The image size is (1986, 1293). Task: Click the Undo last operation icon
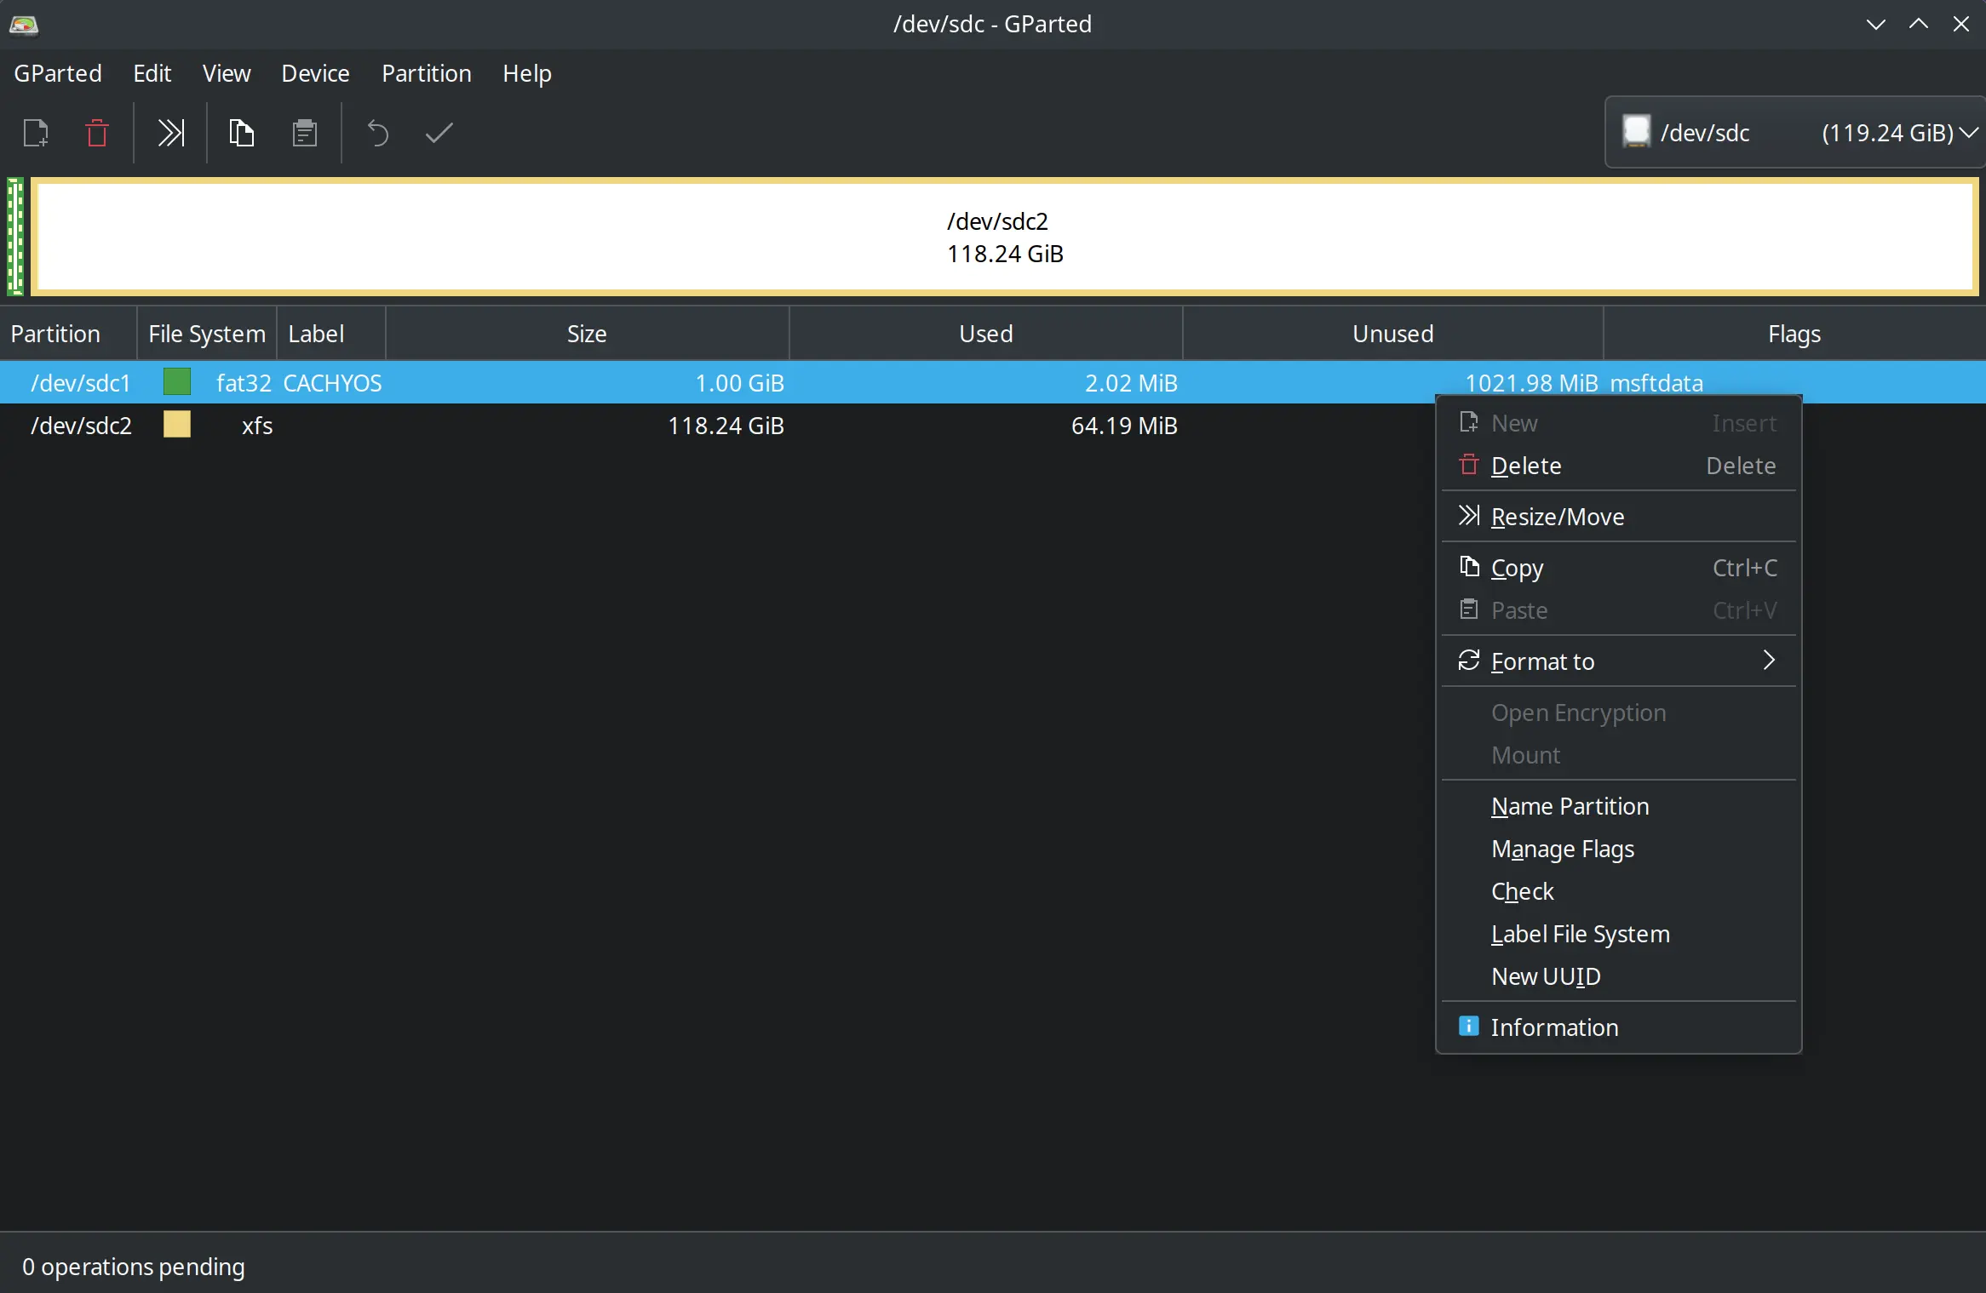[377, 134]
